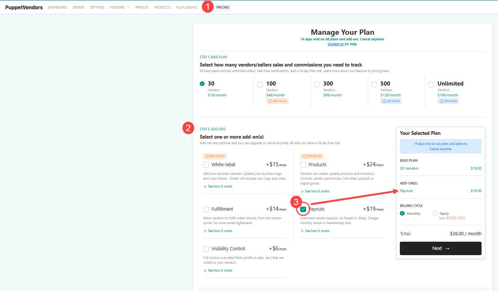Viewport: 498px width, 291px height.
Task: Enable the White-label add-on checkbox
Action: tap(206, 165)
